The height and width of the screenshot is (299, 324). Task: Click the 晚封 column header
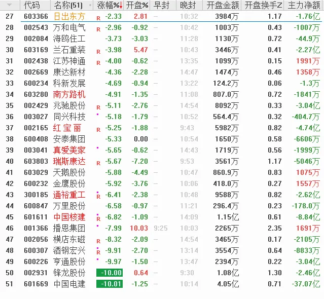(188, 5)
